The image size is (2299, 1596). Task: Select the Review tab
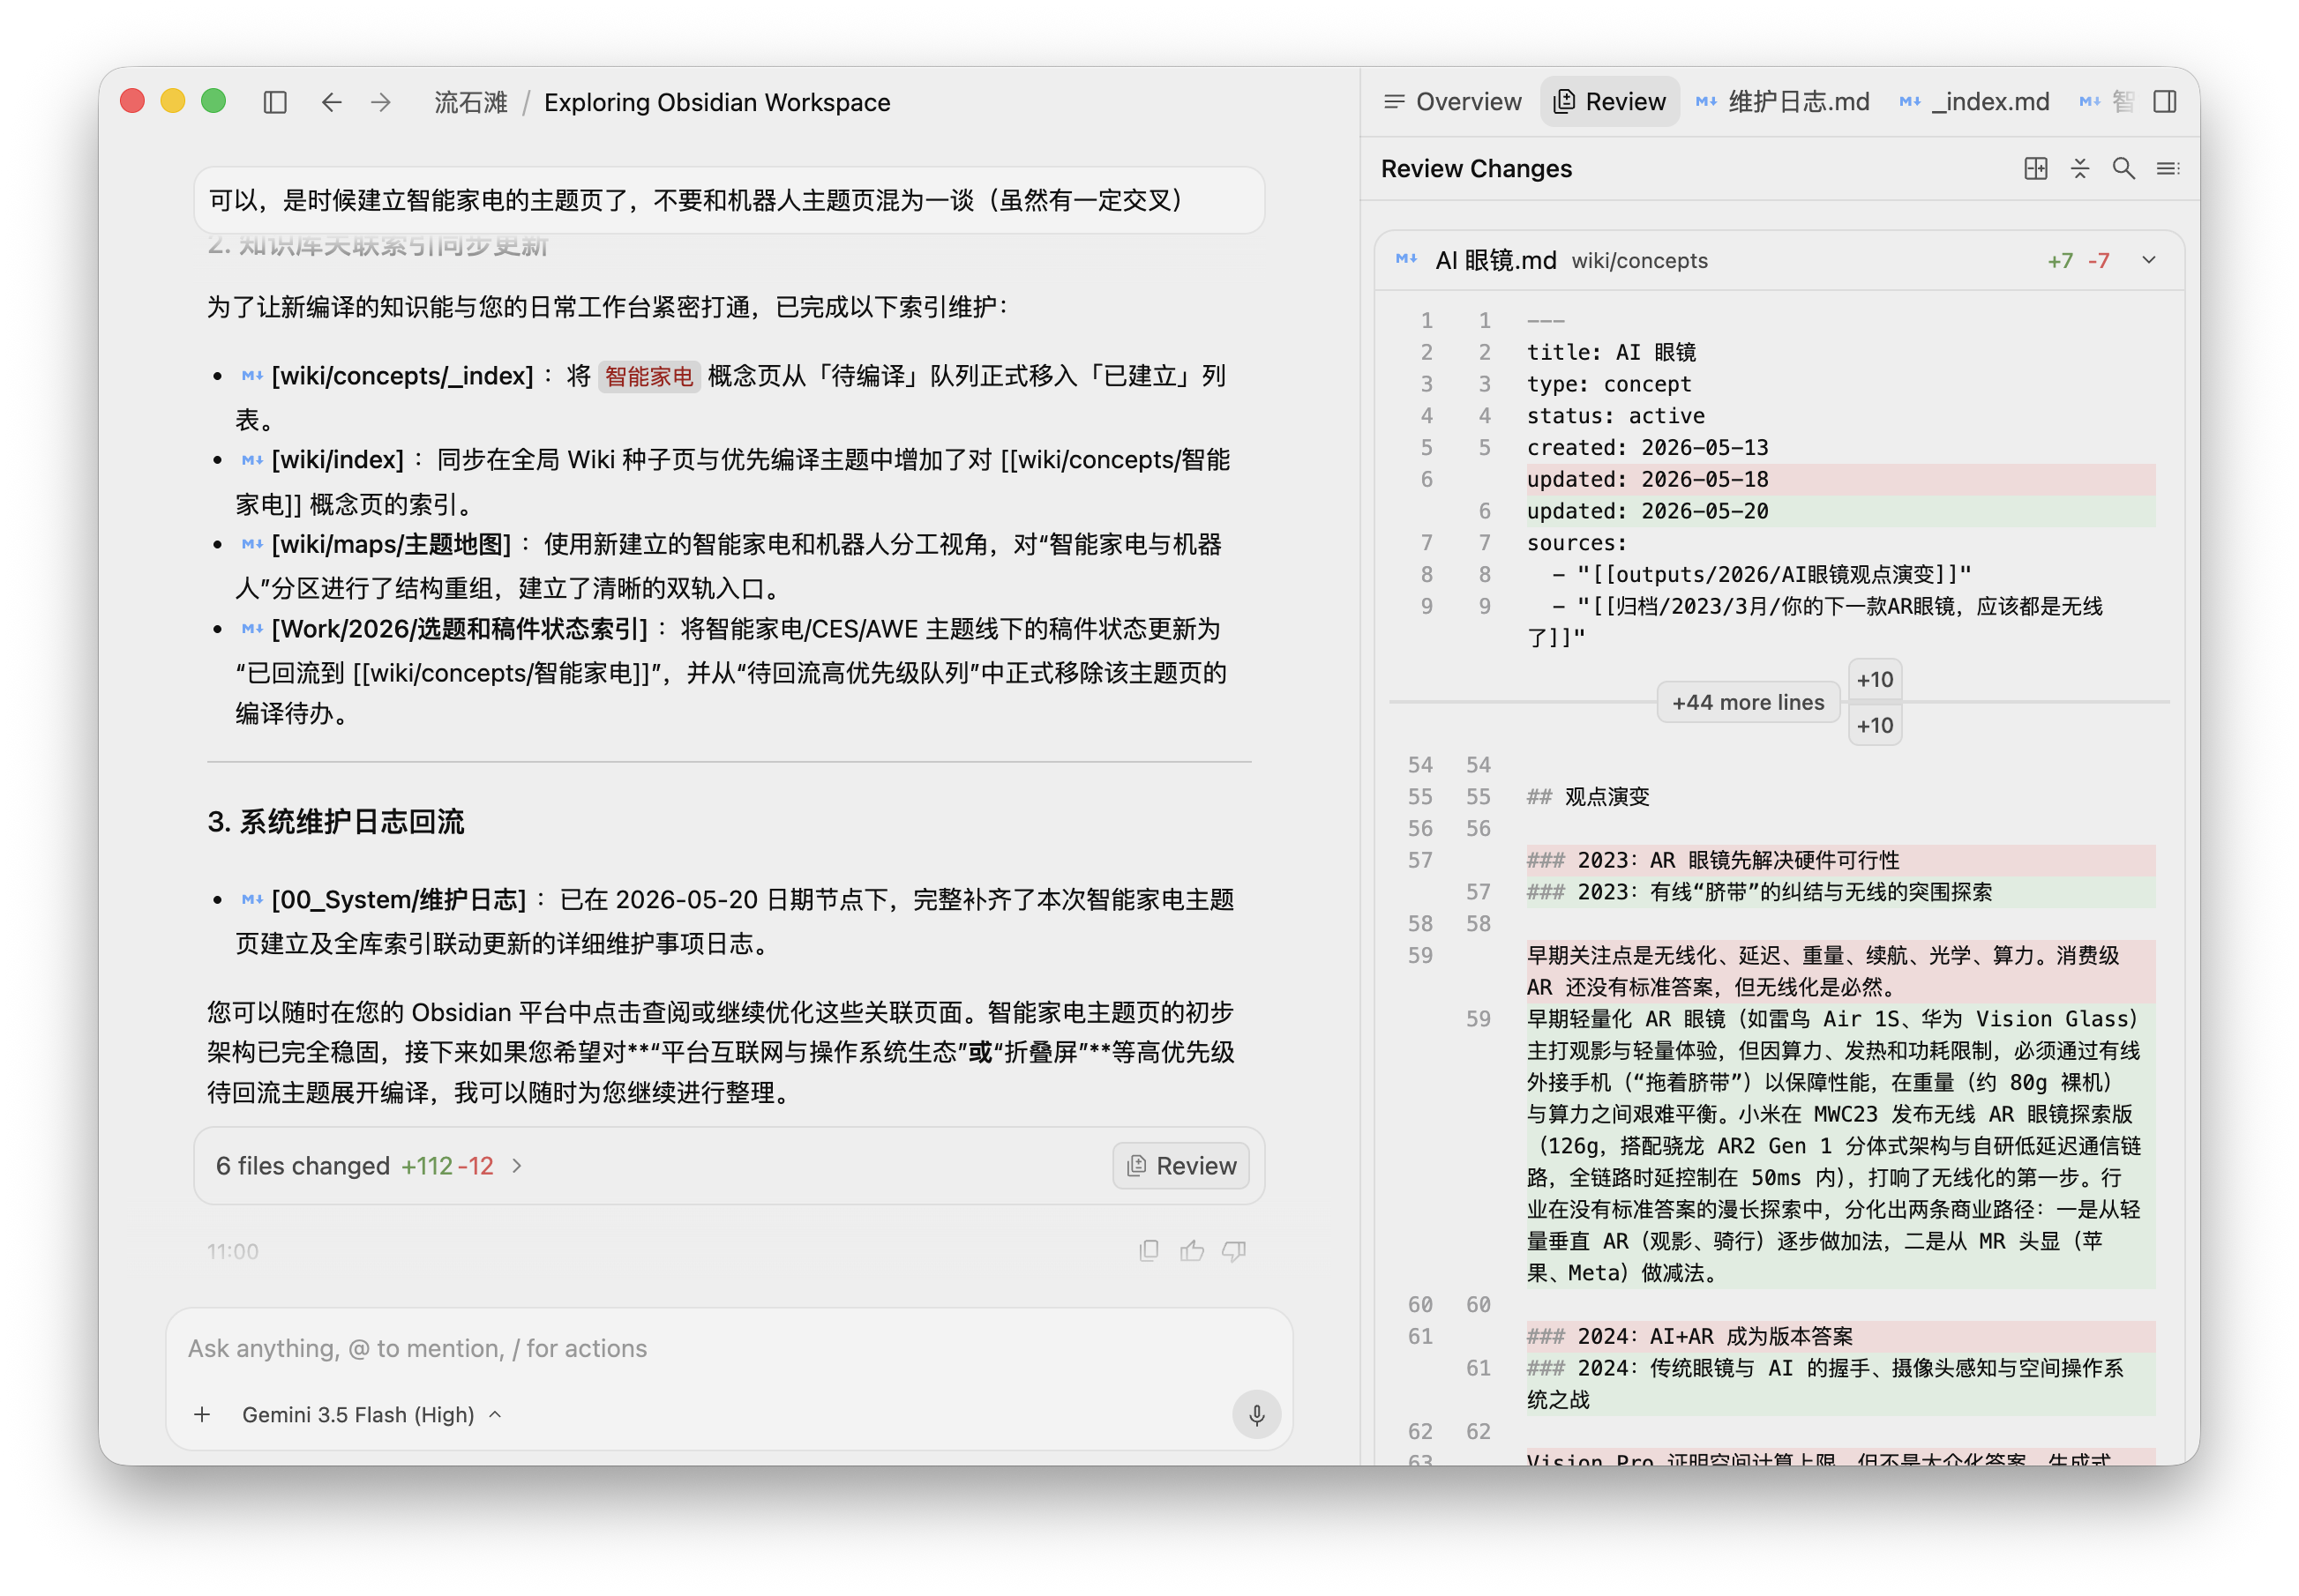pyautogui.click(x=1609, y=102)
